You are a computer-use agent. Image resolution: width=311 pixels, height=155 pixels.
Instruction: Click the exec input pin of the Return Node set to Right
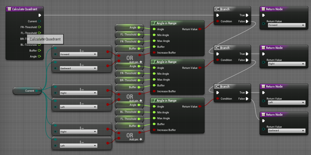coord(263,54)
